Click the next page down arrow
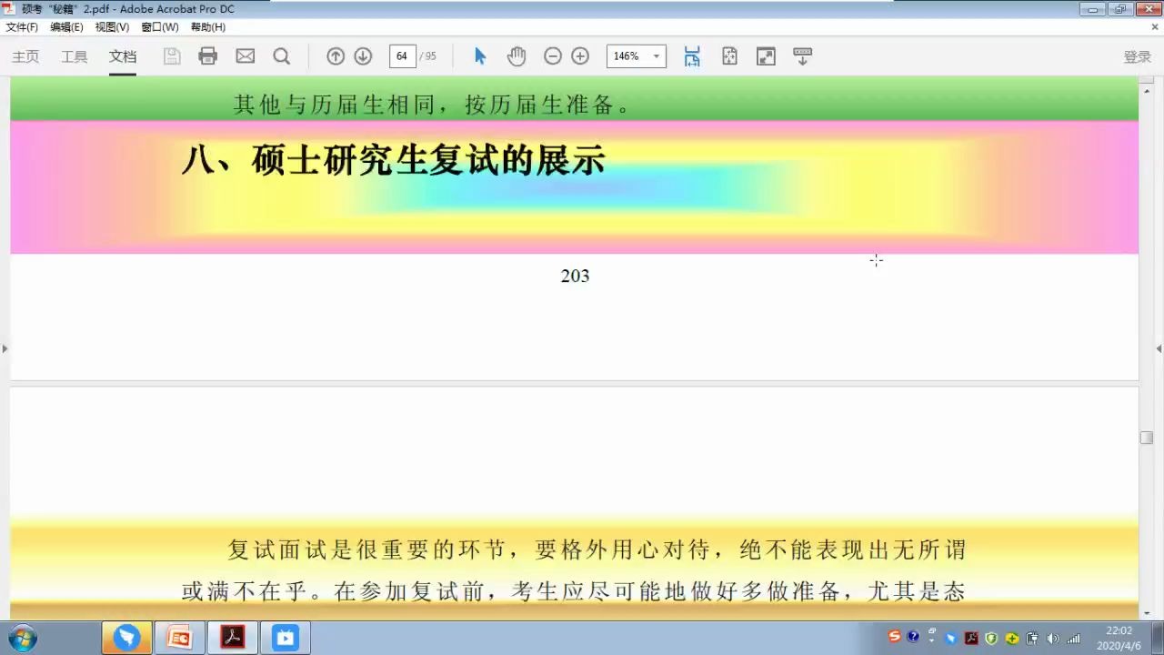 (363, 56)
